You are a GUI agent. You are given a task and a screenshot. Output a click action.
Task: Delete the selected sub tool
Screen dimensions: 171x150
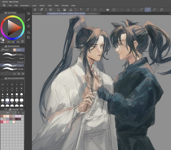point(23,74)
